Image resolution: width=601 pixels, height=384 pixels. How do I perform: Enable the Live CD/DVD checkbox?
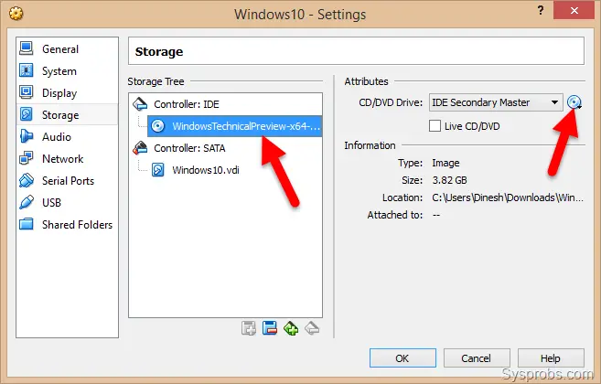point(435,125)
